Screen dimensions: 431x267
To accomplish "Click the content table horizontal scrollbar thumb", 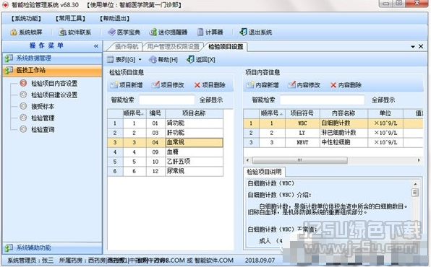I will pos(300,160).
